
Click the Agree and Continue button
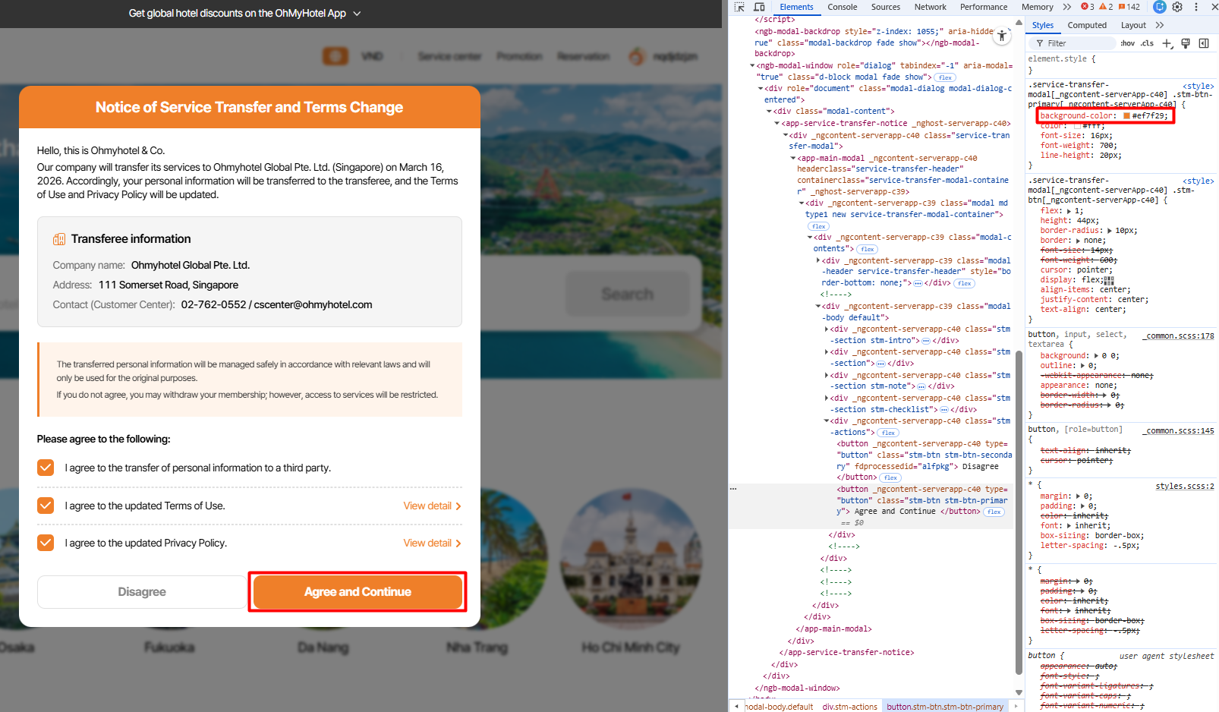point(358,592)
